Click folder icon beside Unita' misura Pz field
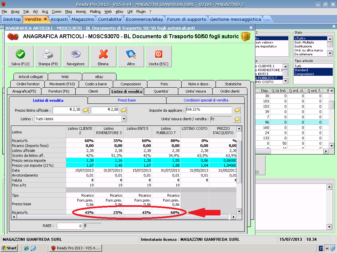Screen dimensions: 337x253 (237, 119)
